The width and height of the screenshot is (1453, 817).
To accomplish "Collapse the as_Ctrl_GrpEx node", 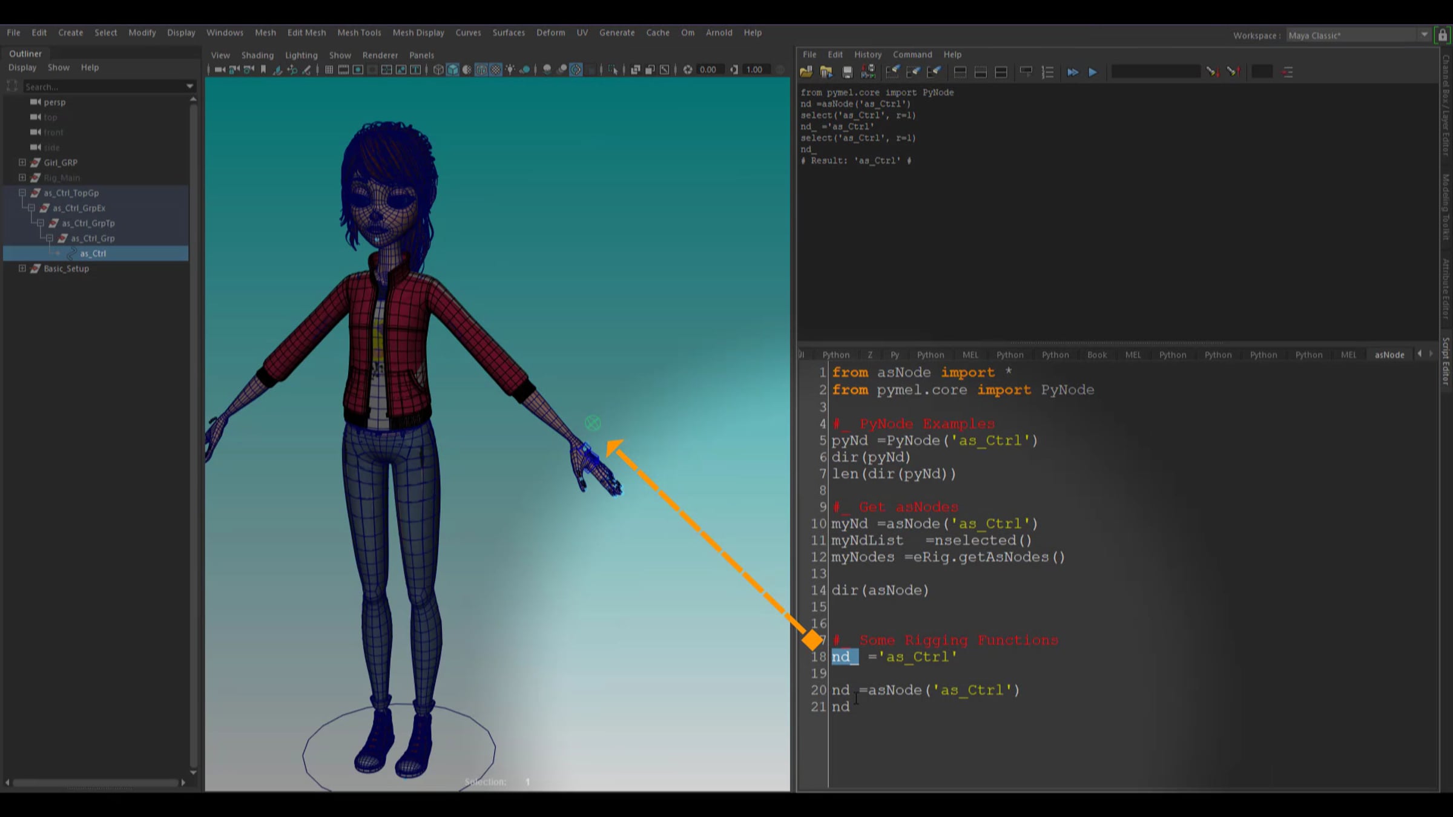I will (x=31, y=208).
